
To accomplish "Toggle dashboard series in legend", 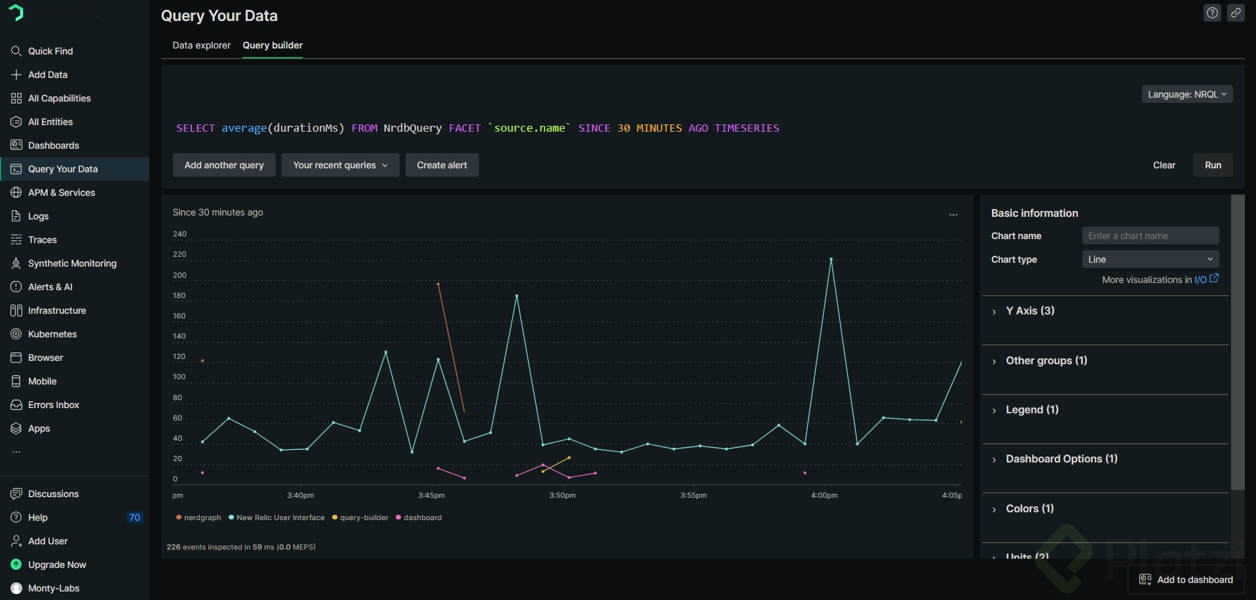I will pos(419,517).
